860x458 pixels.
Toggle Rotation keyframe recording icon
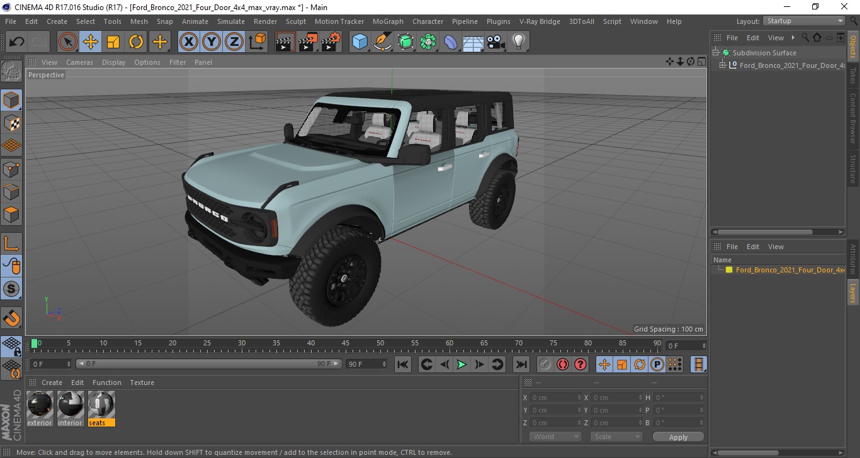pos(640,364)
